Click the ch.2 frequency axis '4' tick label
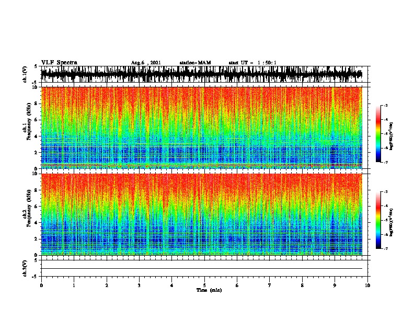Viewport: 414px width, 320px height. [37, 223]
